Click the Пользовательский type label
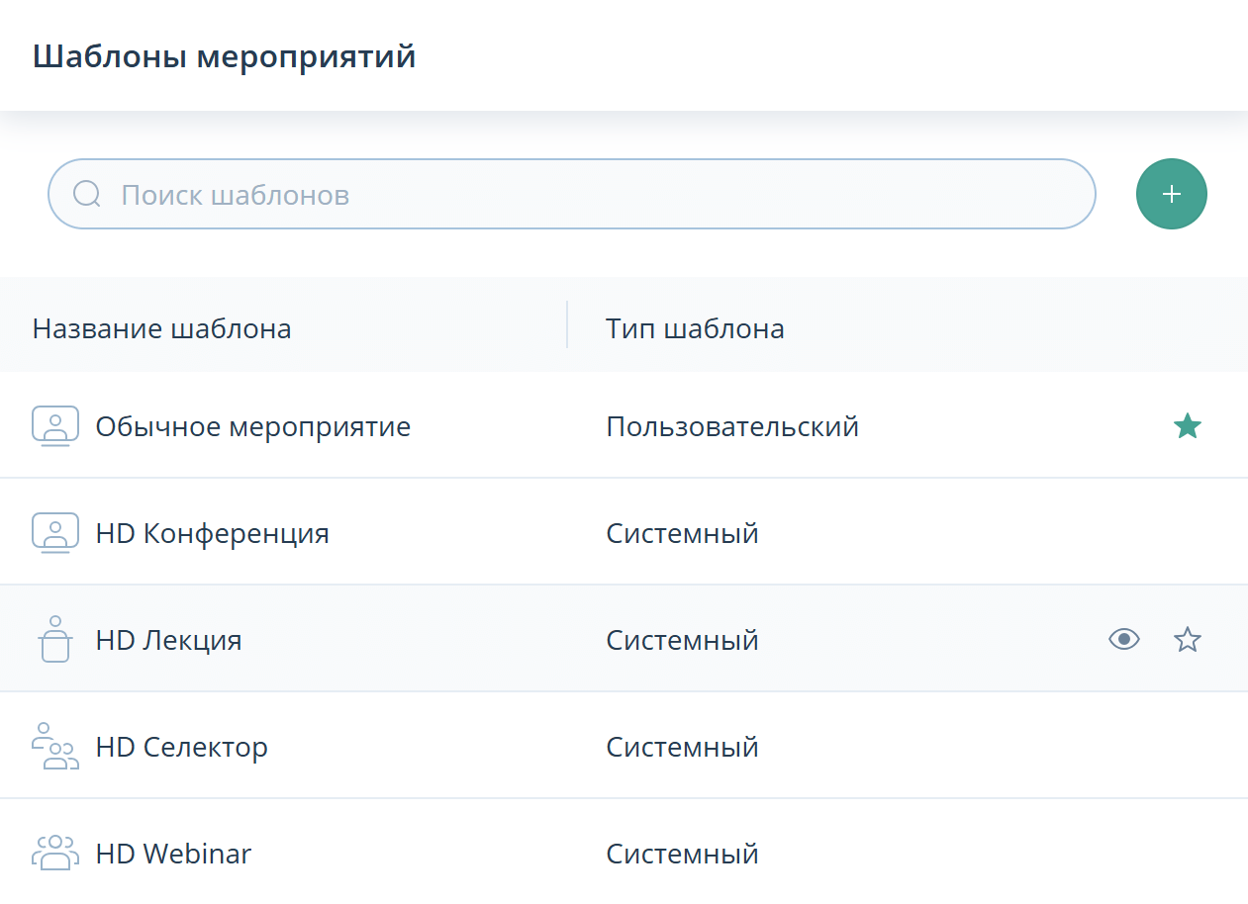Screen dimensions: 1248x904 pyautogui.click(x=733, y=425)
